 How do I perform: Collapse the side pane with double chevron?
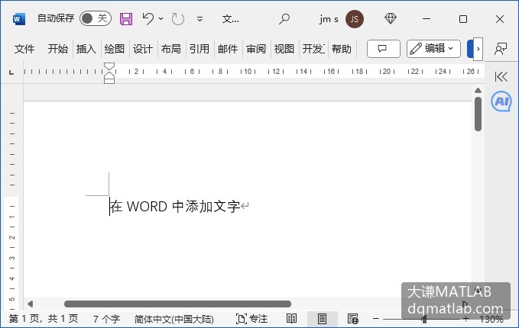pyautogui.click(x=501, y=76)
